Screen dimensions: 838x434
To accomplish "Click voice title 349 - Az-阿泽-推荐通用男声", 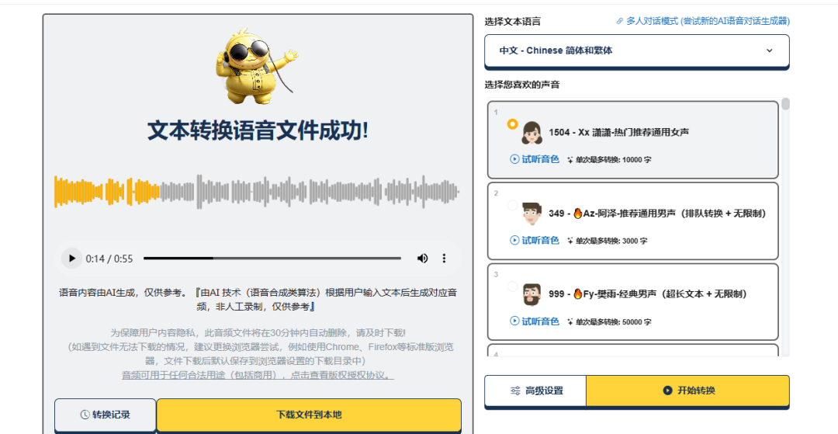I will [x=658, y=214].
